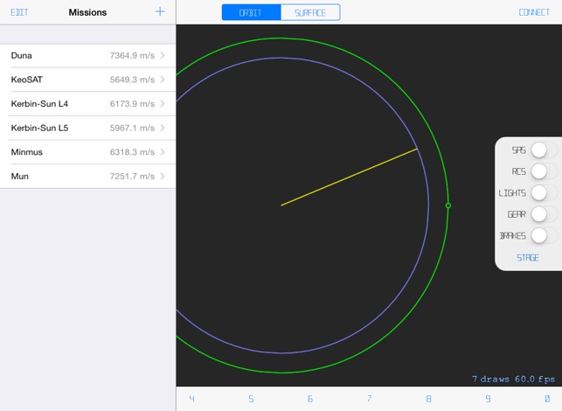Tap action group 8 in bottom bar
The image size is (562, 411).
click(428, 399)
